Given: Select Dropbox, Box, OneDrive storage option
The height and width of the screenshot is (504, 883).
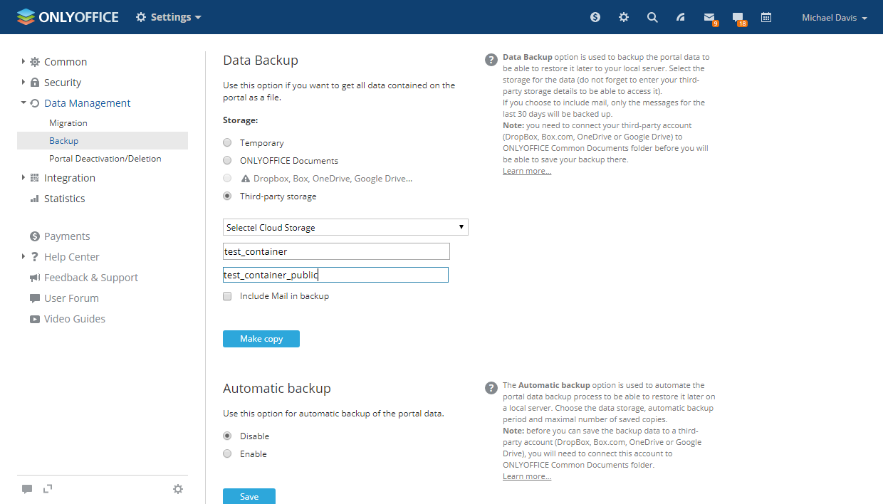Looking at the screenshot, I should (x=227, y=179).
